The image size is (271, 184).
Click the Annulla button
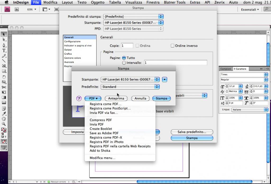point(140,98)
